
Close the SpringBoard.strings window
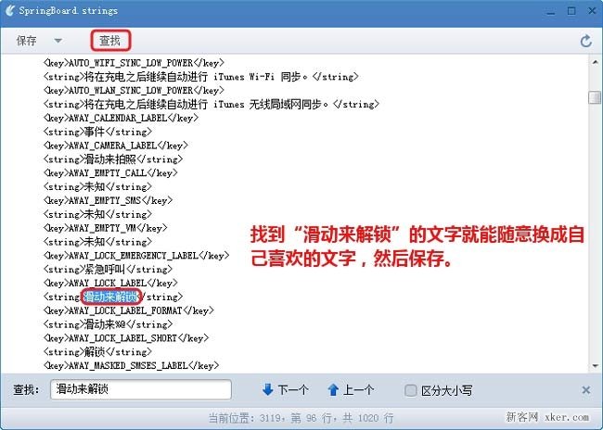click(x=592, y=11)
